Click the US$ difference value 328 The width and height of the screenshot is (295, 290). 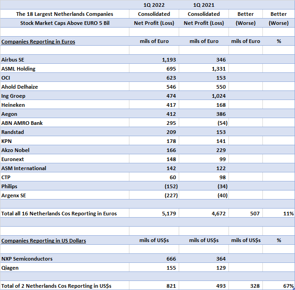pos(255,286)
